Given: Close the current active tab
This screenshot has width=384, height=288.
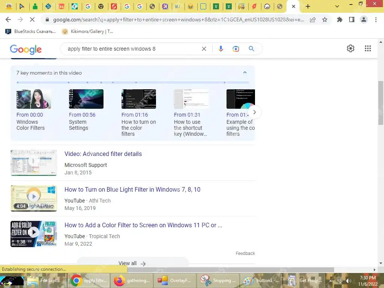Looking at the screenshot, I should [x=293, y=7].
